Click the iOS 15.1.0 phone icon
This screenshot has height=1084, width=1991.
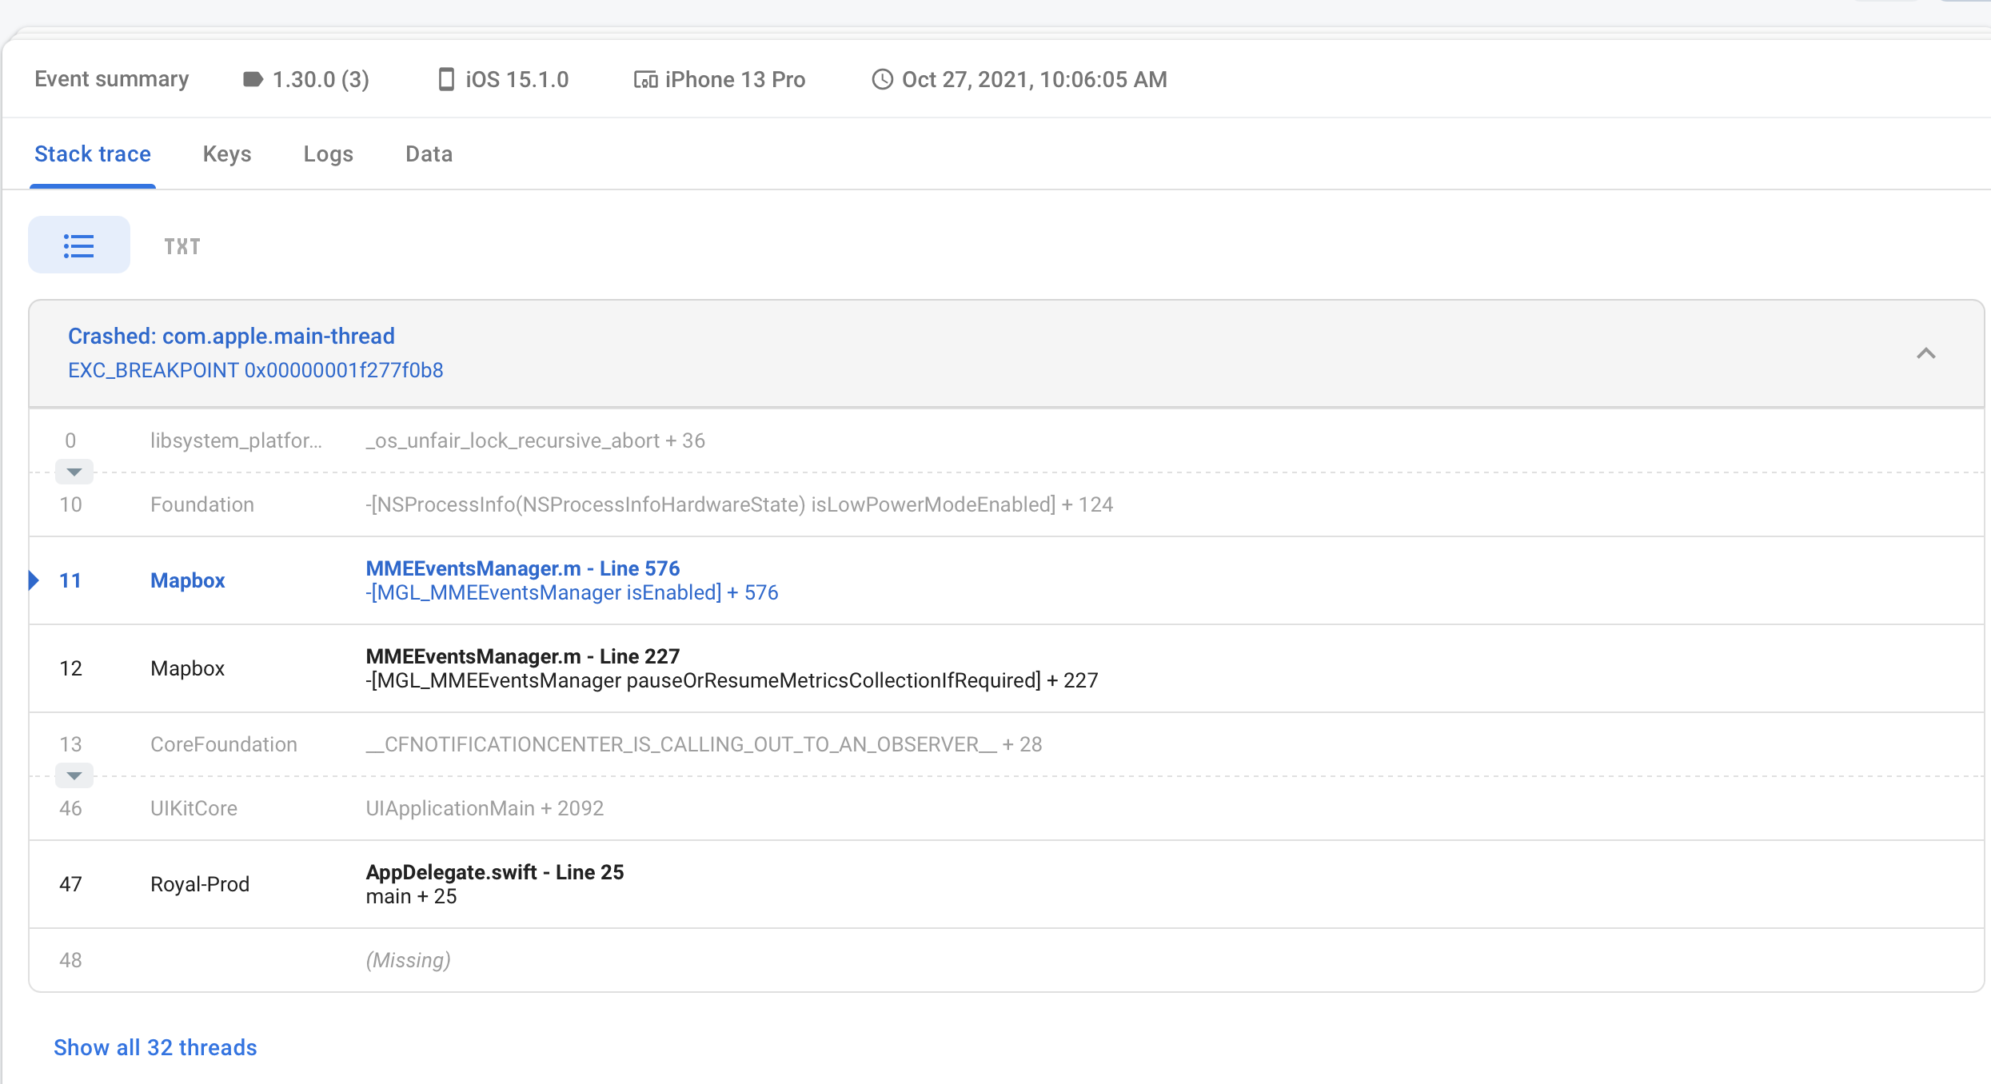(447, 78)
